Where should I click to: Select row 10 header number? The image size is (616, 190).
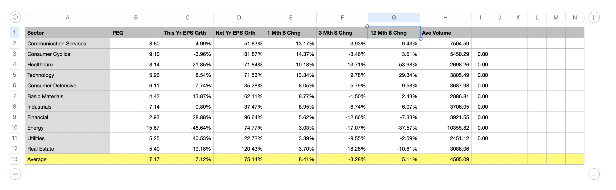pyautogui.click(x=14, y=128)
